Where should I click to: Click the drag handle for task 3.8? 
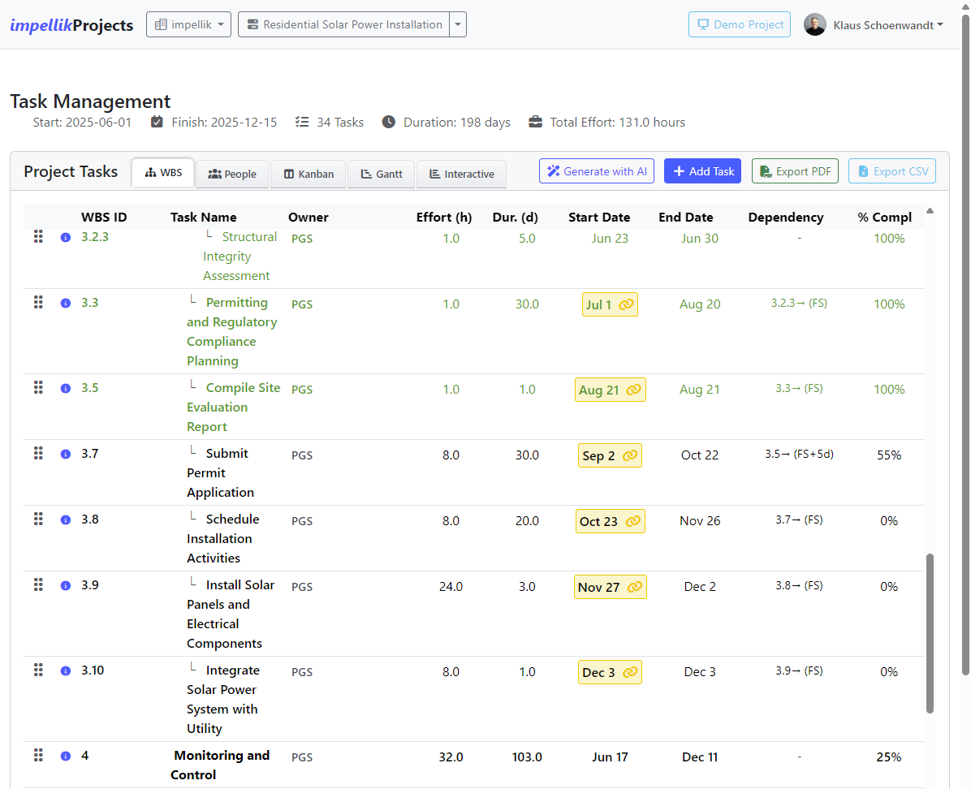38,519
